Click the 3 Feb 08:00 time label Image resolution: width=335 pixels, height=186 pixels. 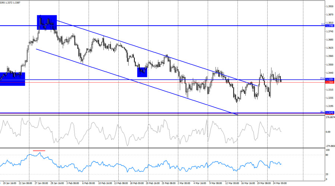coord(73,183)
